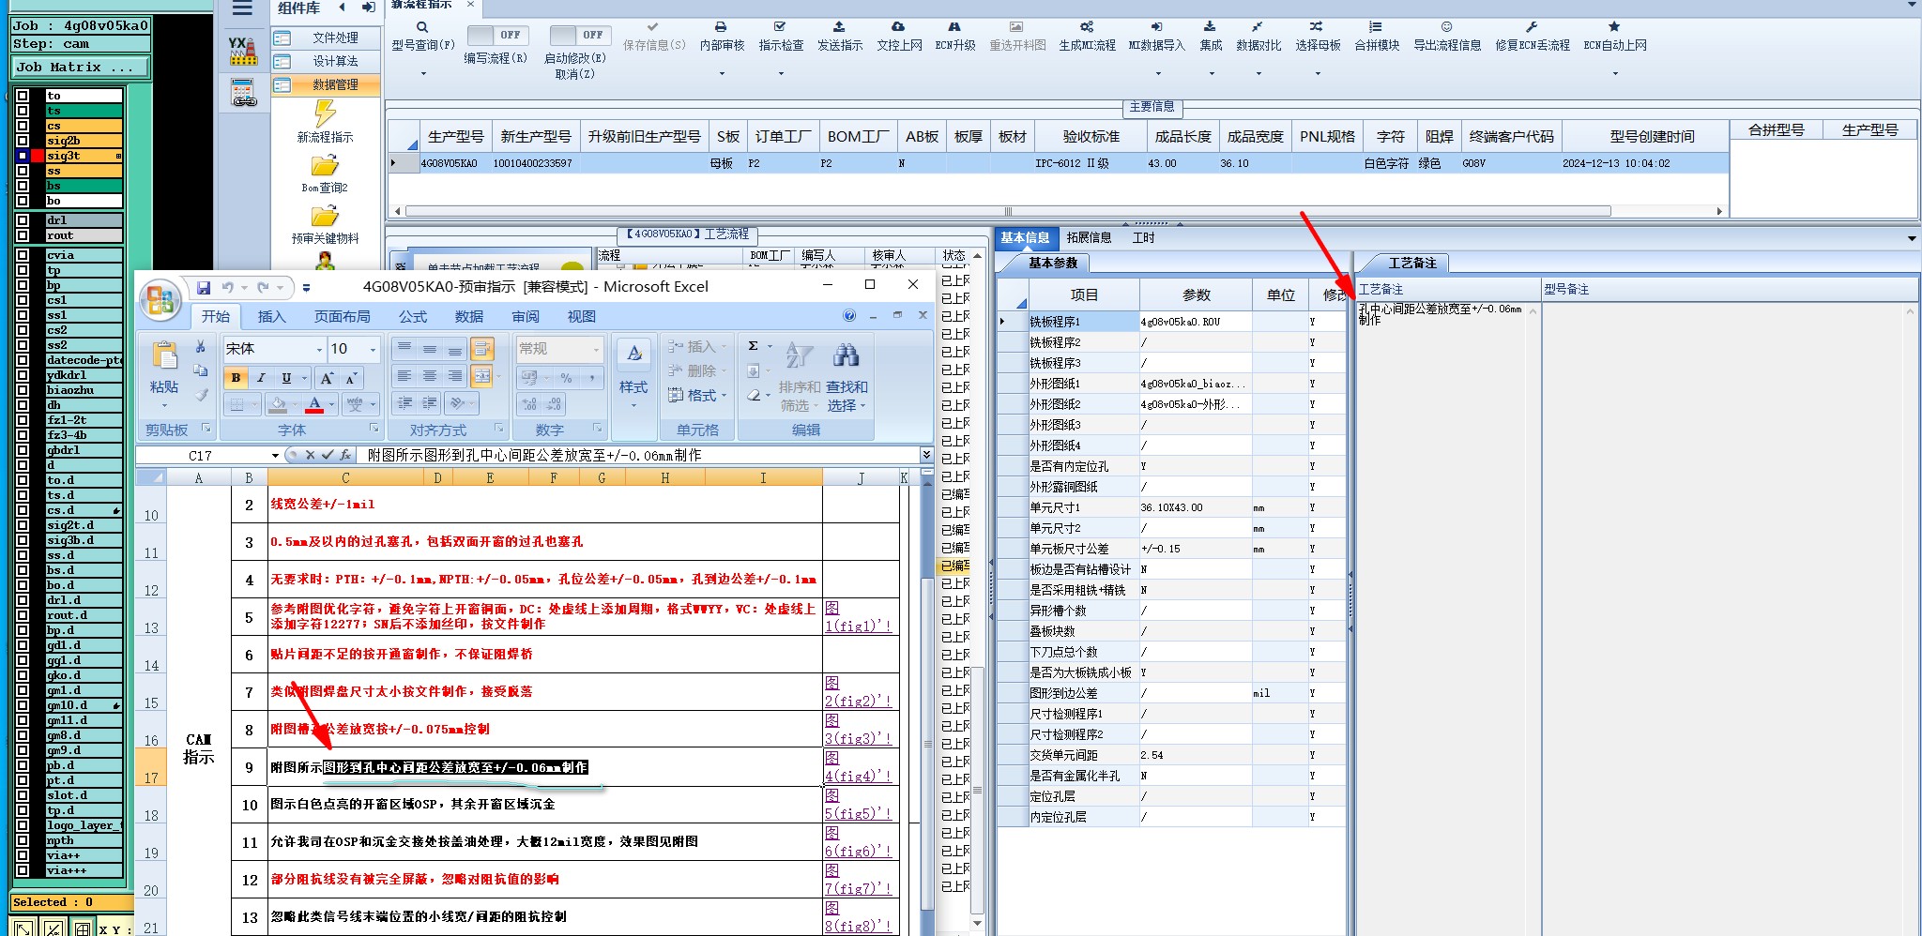Click the ECN升级 toolbar icon
The image size is (1922, 936).
coord(954,27)
